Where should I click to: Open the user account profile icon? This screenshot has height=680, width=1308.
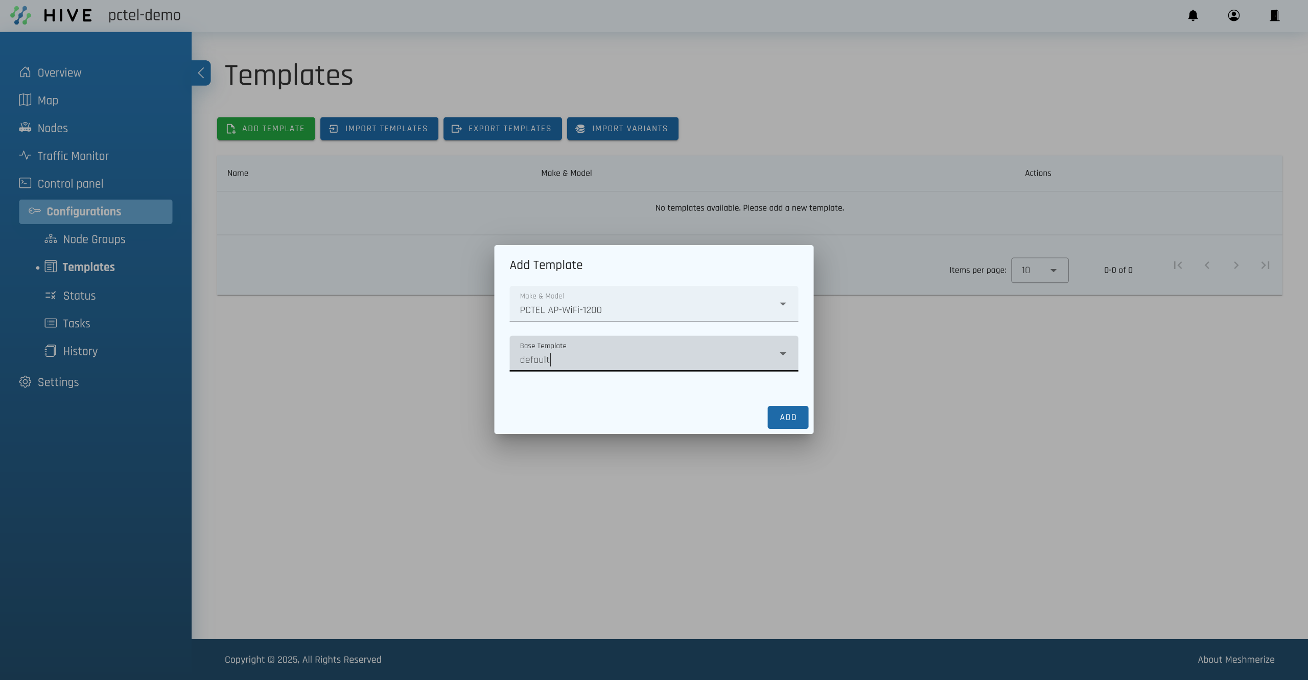click(1233, 15)
